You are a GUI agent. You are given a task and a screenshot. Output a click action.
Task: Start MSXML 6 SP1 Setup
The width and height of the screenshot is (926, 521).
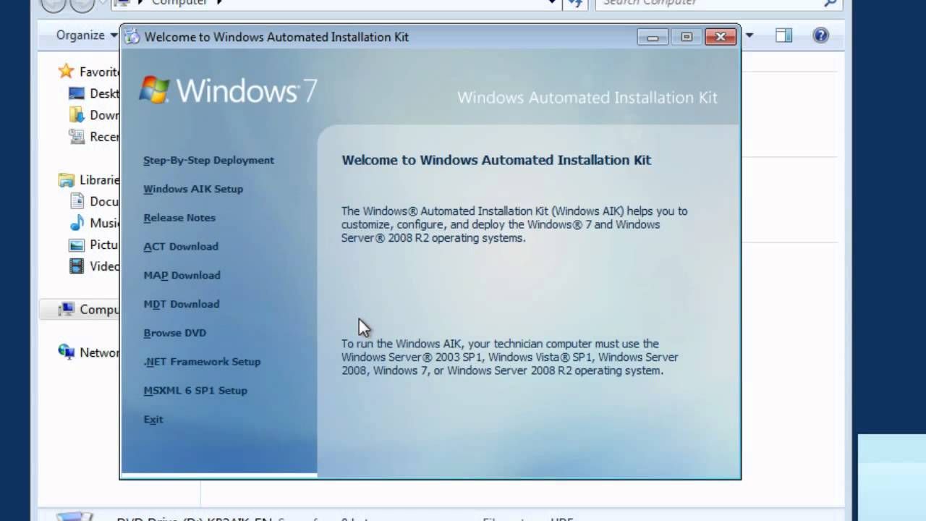(x=195, y=391)
